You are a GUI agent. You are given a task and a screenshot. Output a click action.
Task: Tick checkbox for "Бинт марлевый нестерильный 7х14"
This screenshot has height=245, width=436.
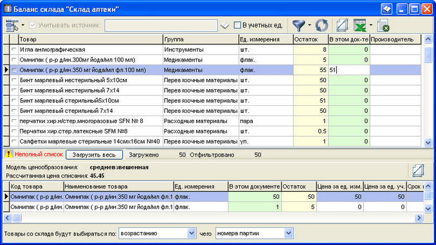point(14,90)
